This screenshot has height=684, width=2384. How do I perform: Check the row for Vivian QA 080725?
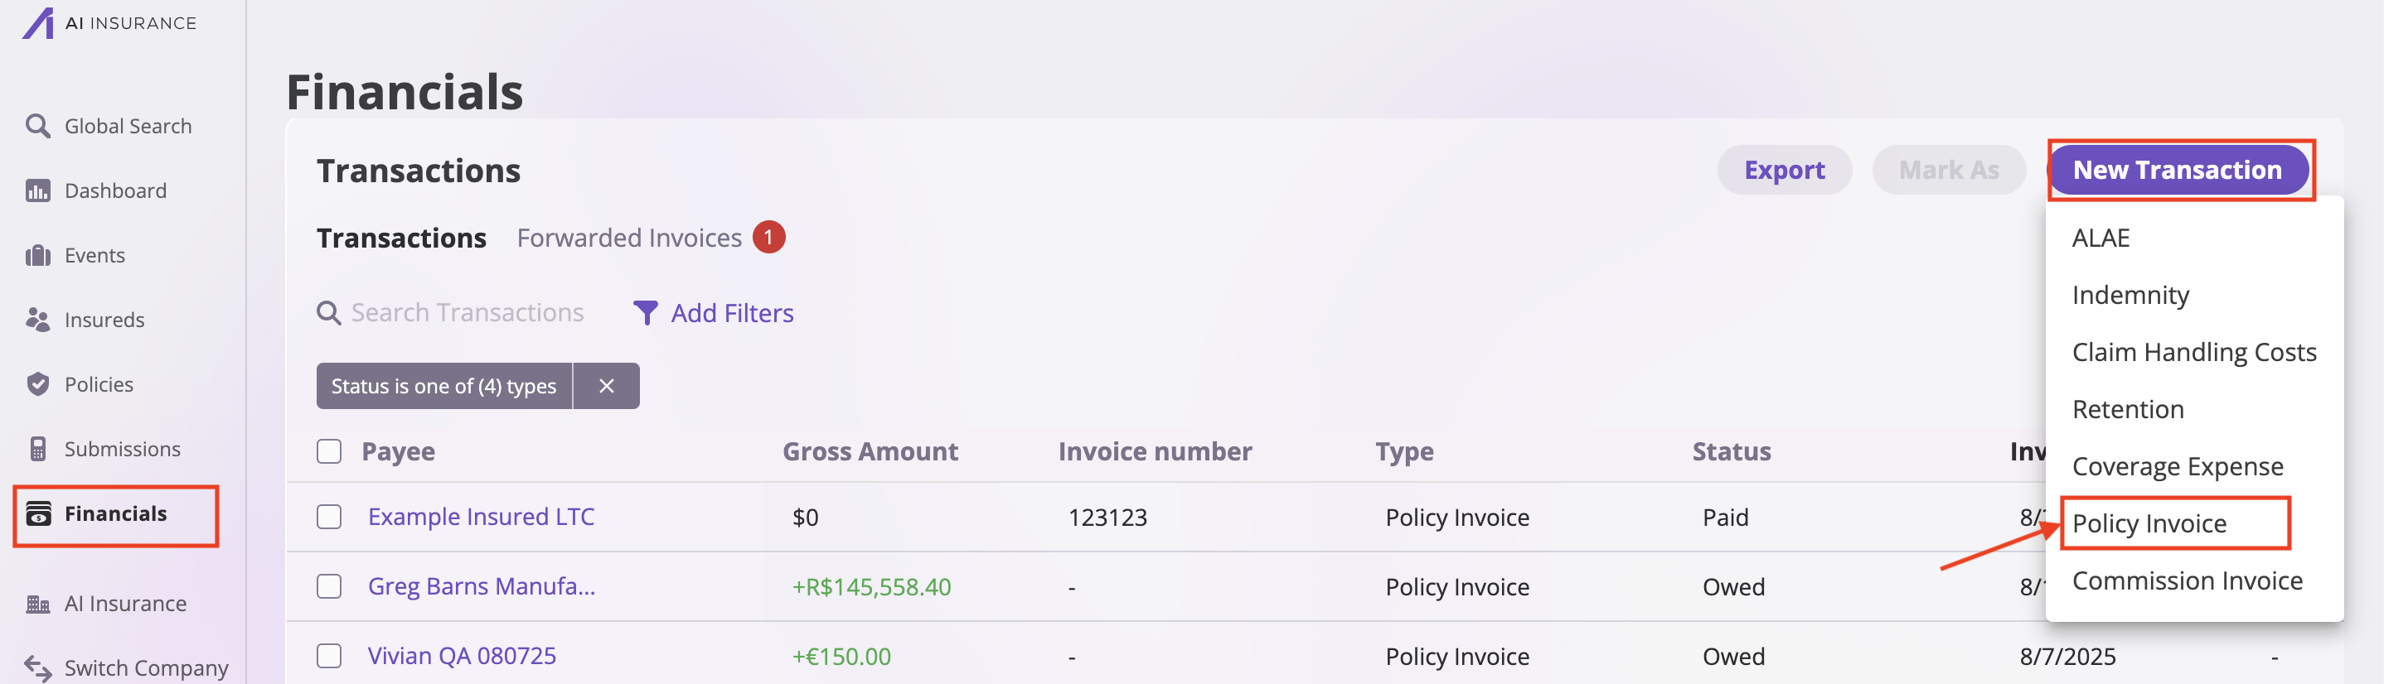[x=328, y=657]
